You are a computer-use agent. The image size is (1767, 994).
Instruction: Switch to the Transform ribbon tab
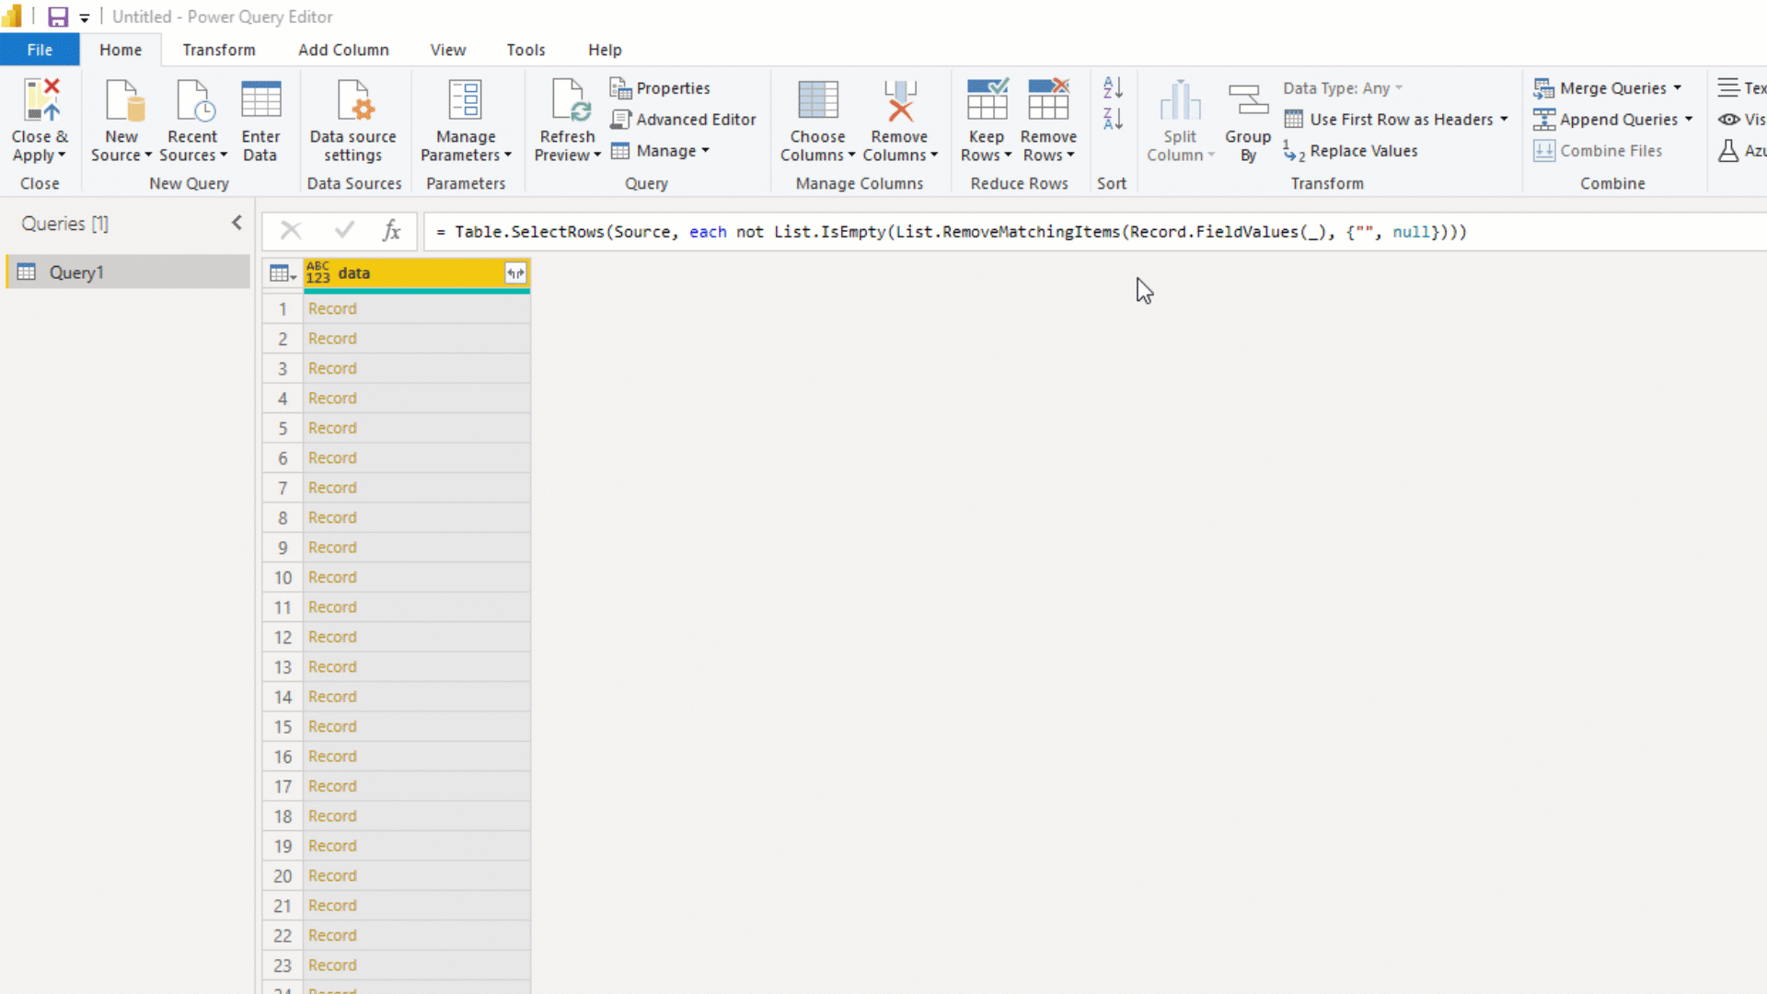(218, 50)
